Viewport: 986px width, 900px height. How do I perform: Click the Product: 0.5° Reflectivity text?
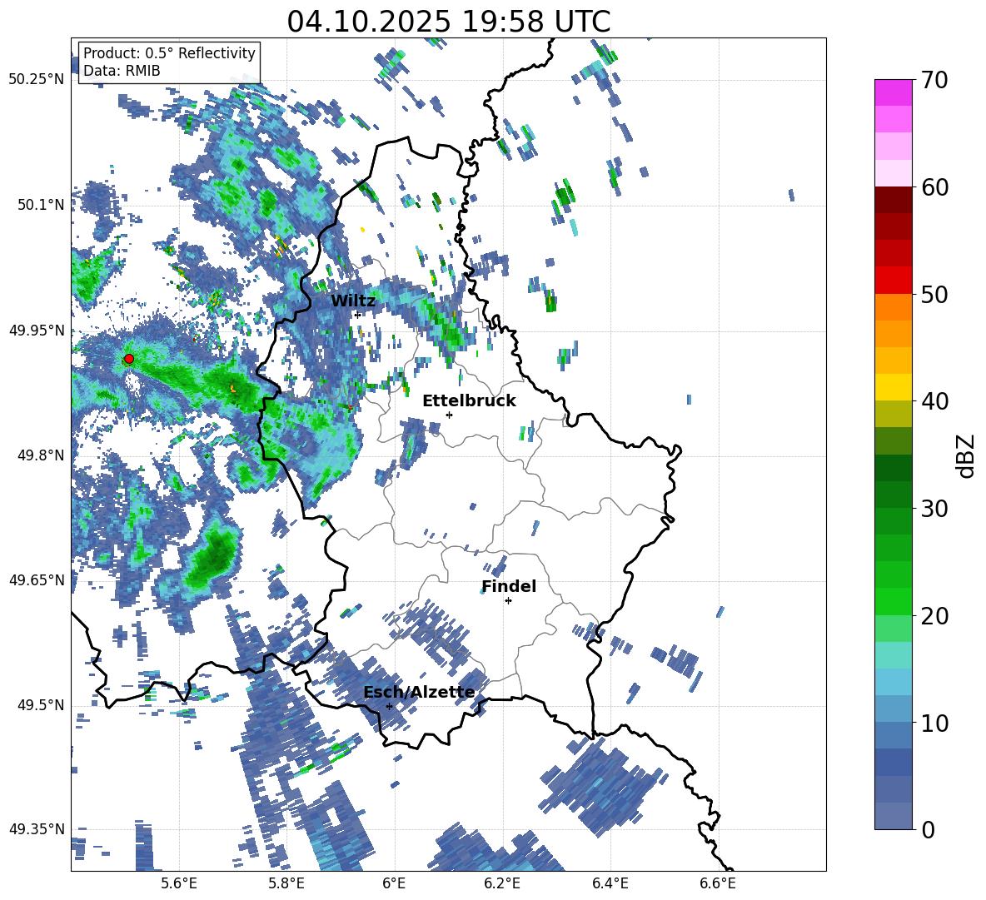click(x=169, y=53)
